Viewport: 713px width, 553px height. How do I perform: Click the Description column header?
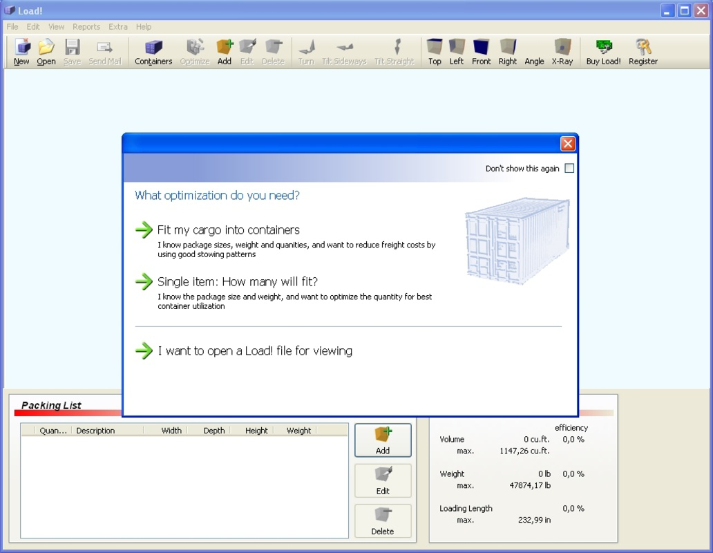click(107, 431)
